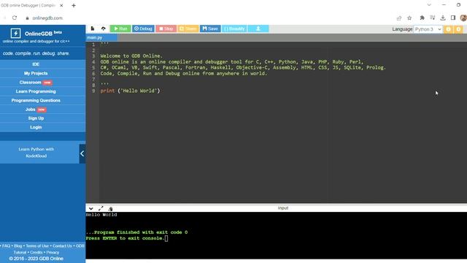Reload the page with the browser refresh icon
This screenshot has height=263, width=467.
point(15,18)
